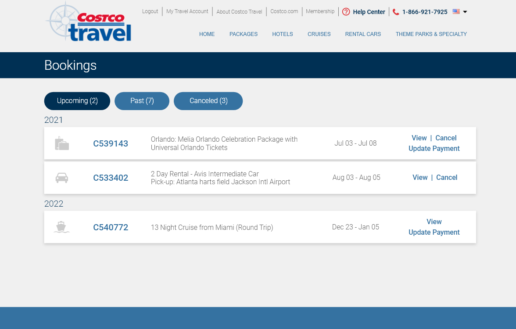View the 13 Night Cruise booking
Viewport: 516px width, 329px height.
click(434, 222)
